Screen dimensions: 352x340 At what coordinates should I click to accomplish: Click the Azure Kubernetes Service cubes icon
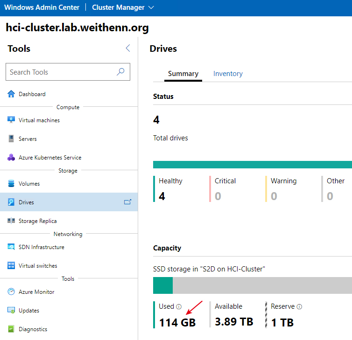tap(11, 158)
